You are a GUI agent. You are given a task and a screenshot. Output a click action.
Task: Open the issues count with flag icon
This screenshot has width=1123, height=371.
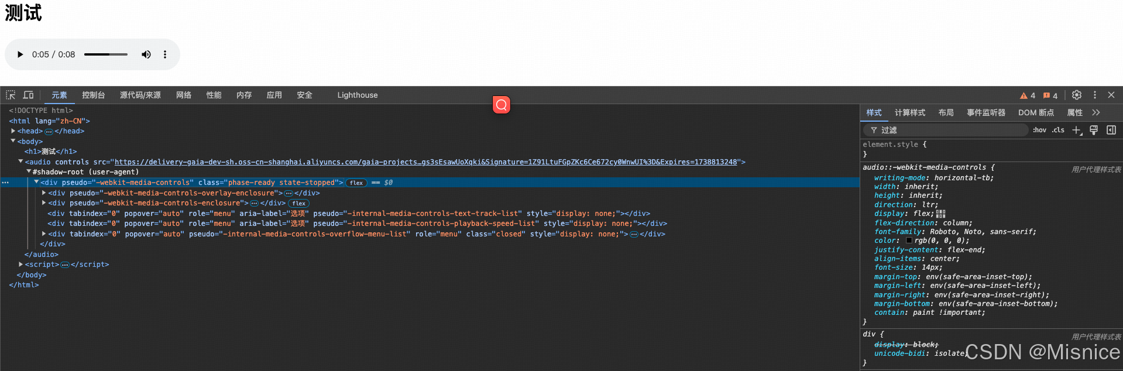pyautogui.click(x=1050, y=95)
